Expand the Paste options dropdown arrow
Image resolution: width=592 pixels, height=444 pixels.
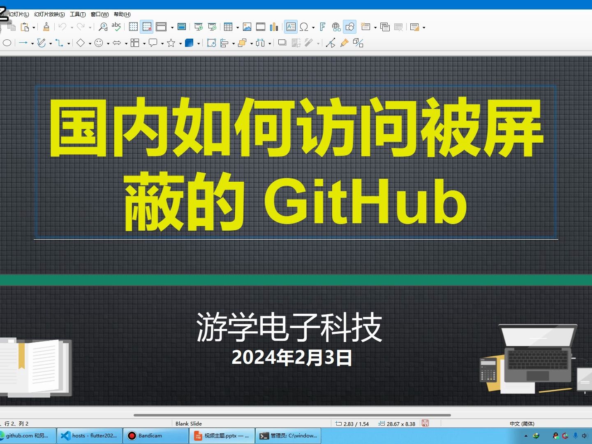click(x=34, y=28)
